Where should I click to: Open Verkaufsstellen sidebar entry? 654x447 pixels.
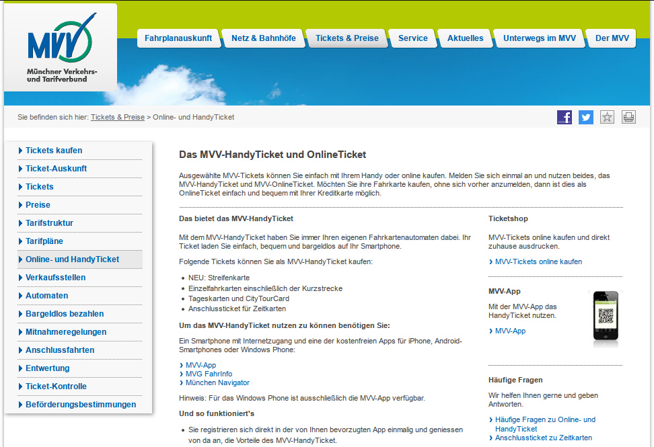(x=55, y=278)
